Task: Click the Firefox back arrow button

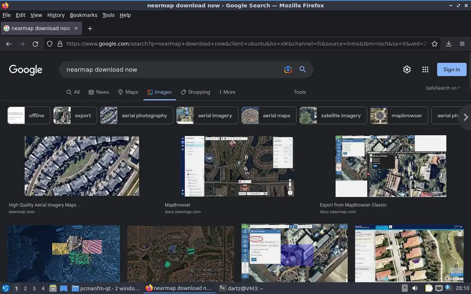Action: [9, 44]
